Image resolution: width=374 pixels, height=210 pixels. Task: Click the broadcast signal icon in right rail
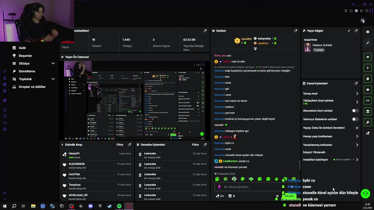(x=368, y=101)
